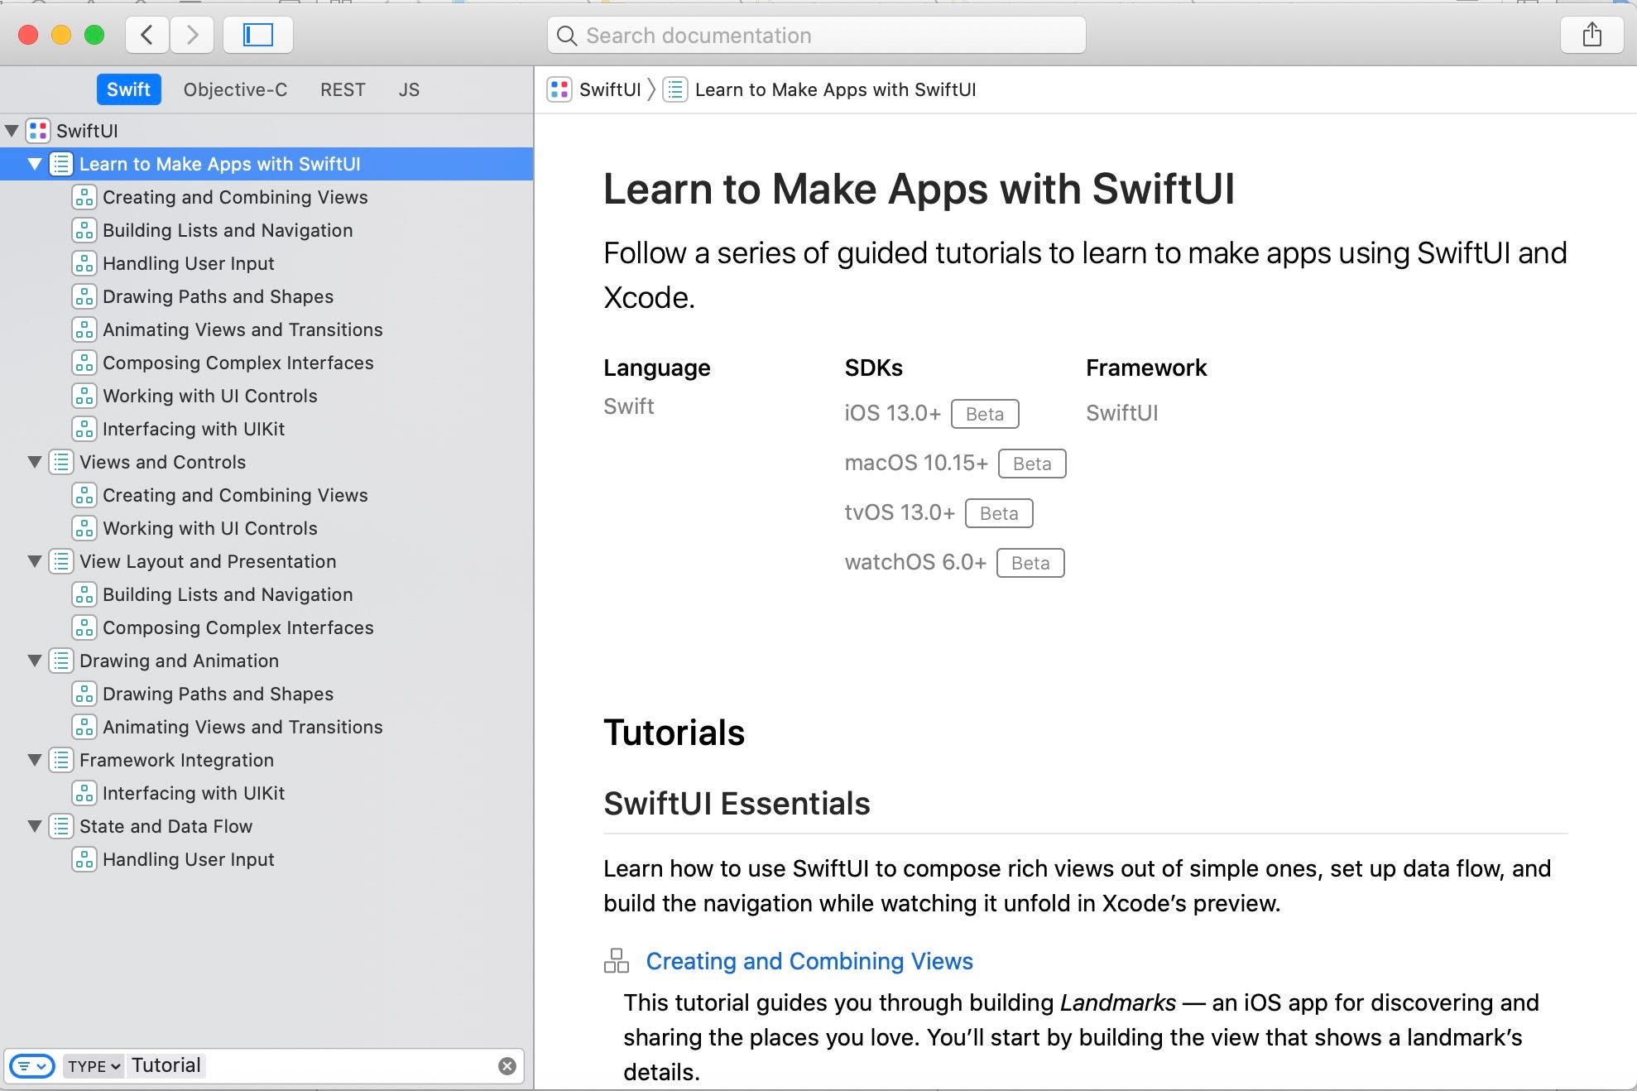Click the Beta badge next to watchOS 6.0+
1637x1091 pixels.
[x=1030, y=563]
